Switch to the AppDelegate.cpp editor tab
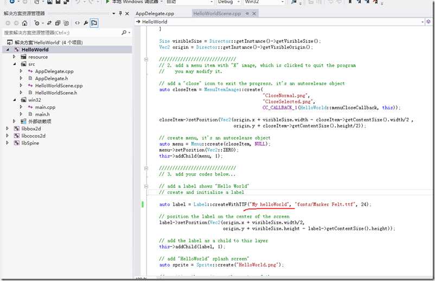The height and width of the screenshot is (281, 435). click(155, 14)
